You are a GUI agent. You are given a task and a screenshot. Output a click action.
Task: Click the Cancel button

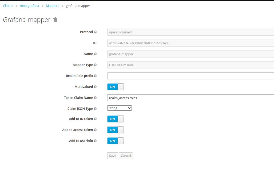(x=126, y=156)
